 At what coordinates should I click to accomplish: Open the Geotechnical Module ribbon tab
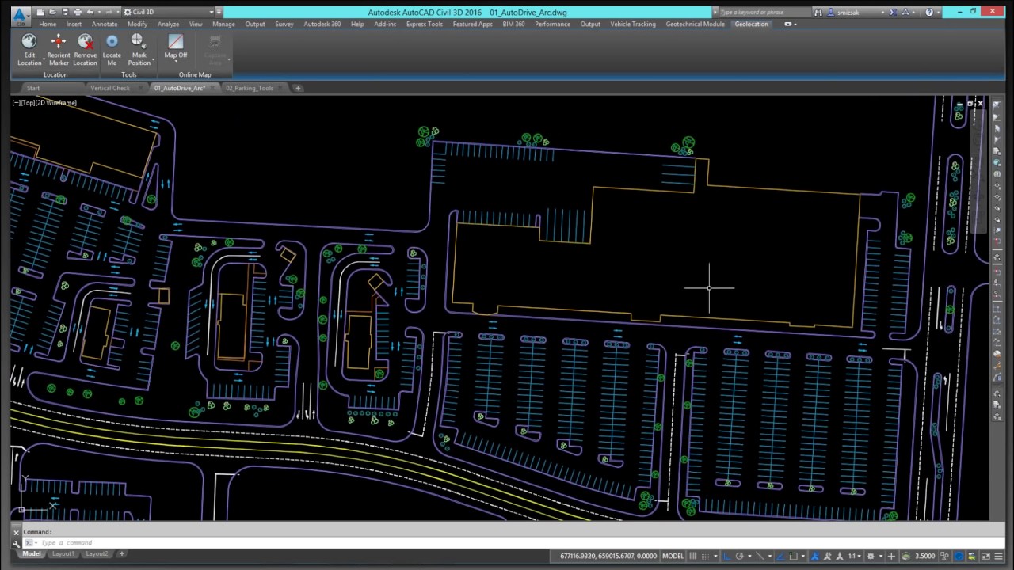pos(695,24)
